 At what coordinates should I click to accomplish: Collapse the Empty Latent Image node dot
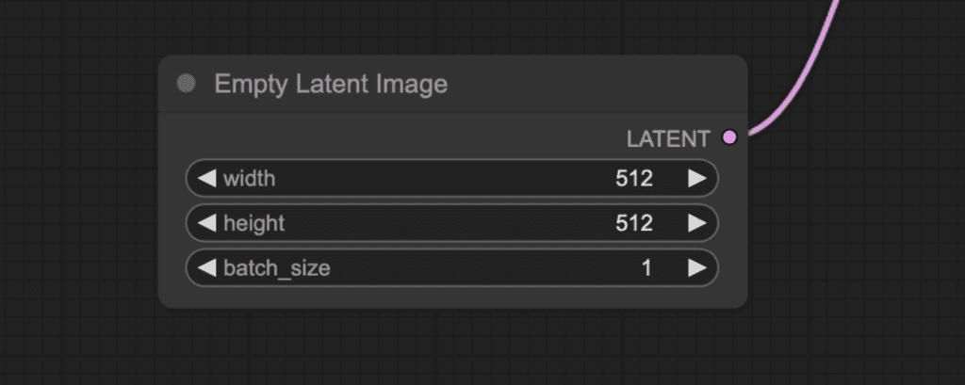[186, 84]
